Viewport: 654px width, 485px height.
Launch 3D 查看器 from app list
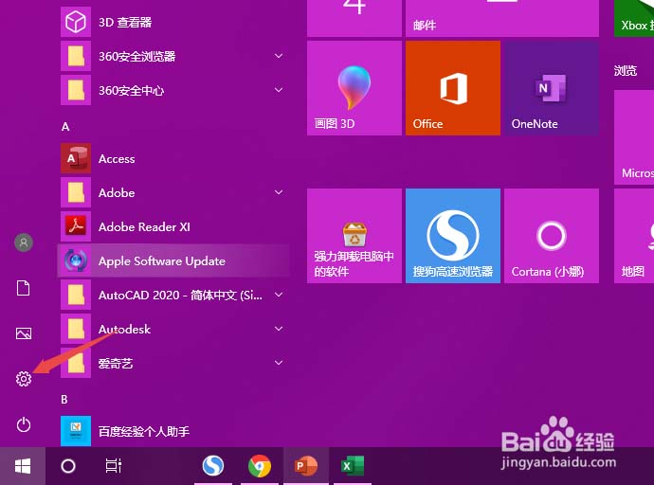173,22
